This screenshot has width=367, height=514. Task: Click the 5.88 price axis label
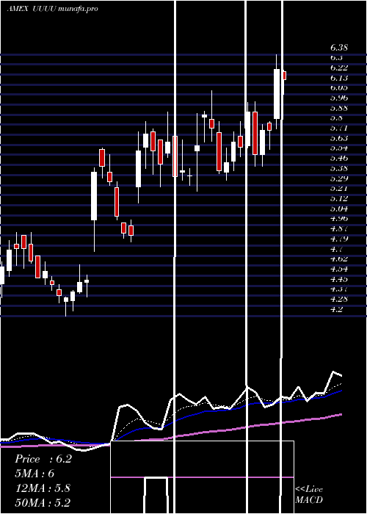coord(339,108)
